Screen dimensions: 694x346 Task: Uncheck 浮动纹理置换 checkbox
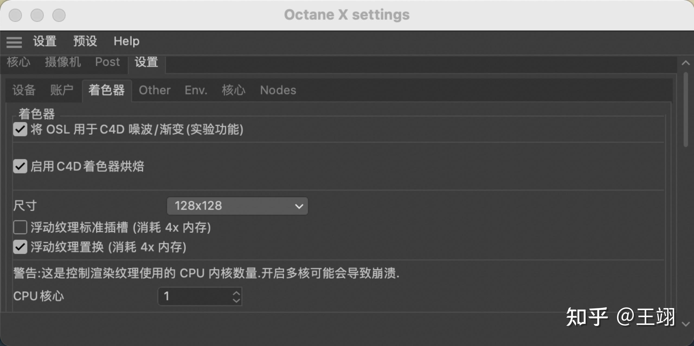pyautogui.click(x=20, y=247)
